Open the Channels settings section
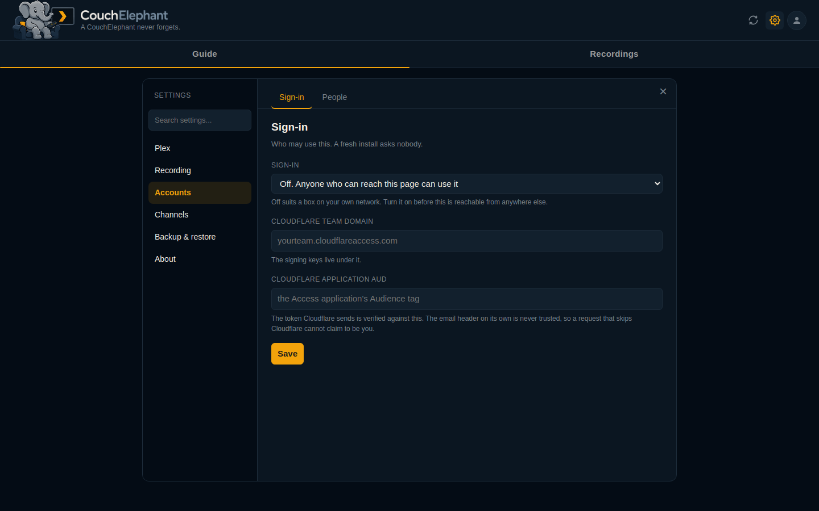 (x=200, y=215)
